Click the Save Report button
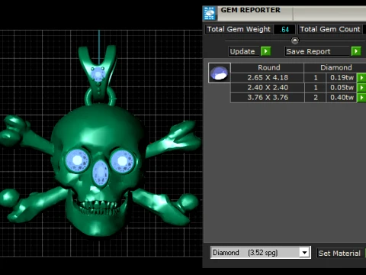Screen dimensions: 366x275 click(317, 51)
